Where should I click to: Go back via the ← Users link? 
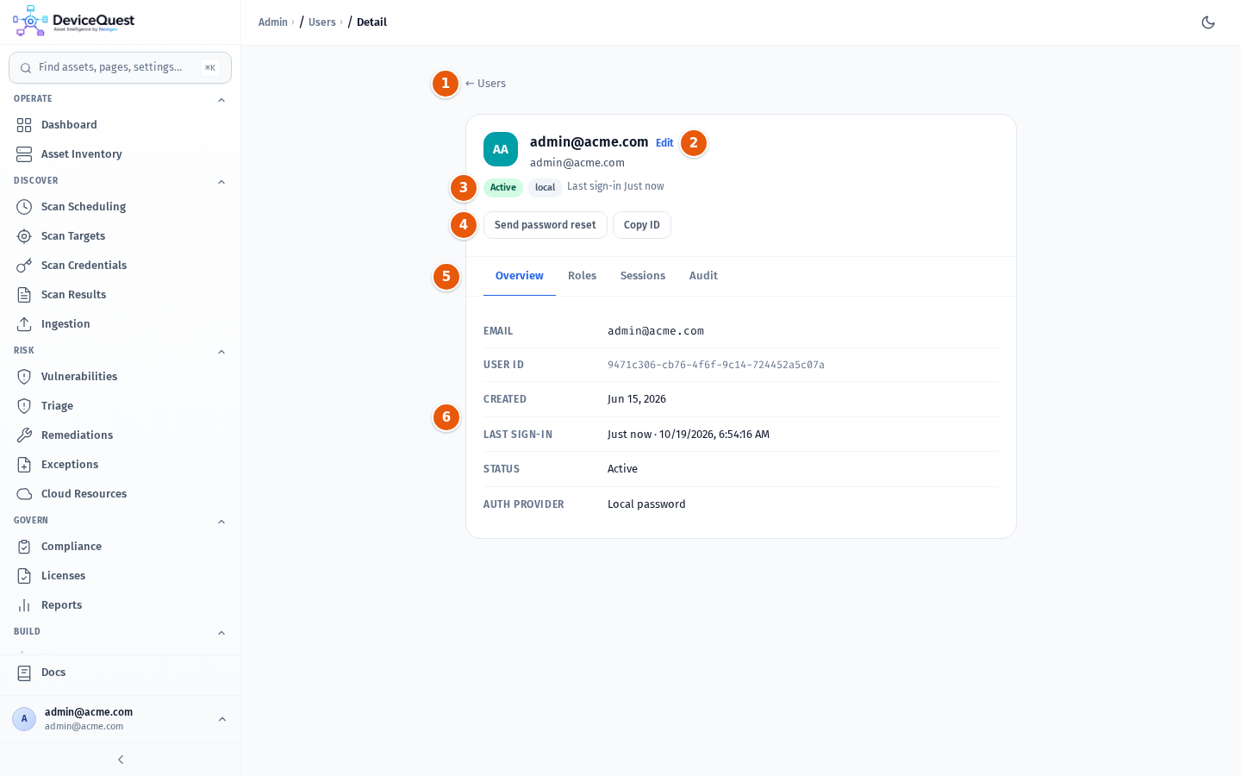coord(485,84)
